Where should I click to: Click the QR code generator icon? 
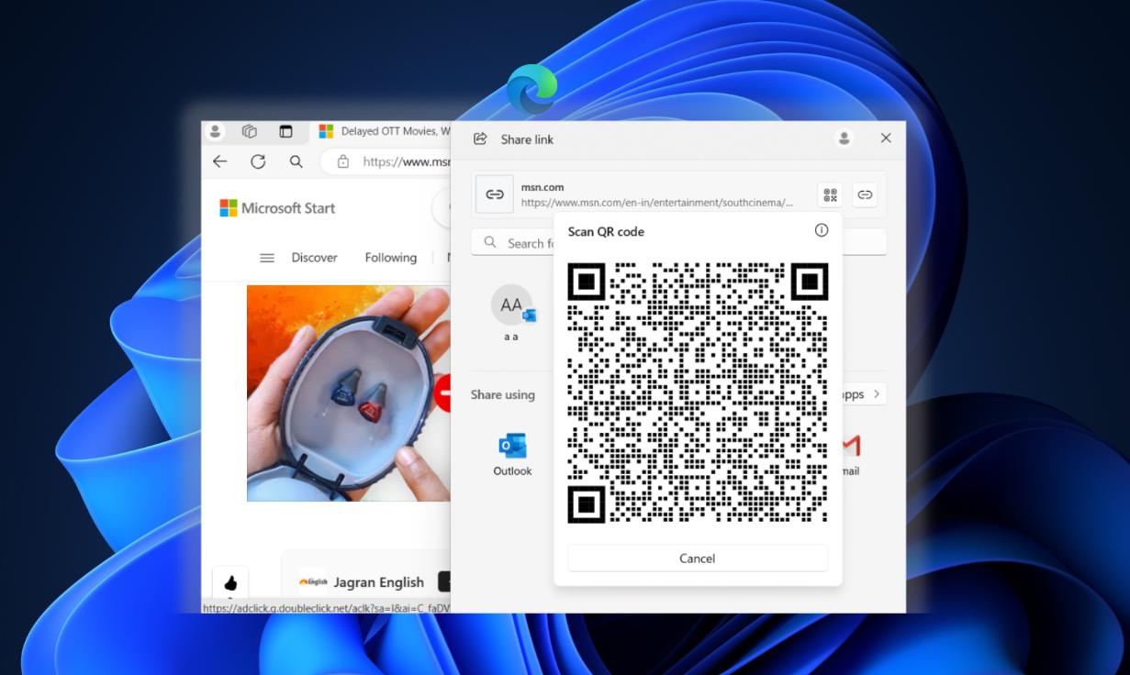click(x=830, y=194)
